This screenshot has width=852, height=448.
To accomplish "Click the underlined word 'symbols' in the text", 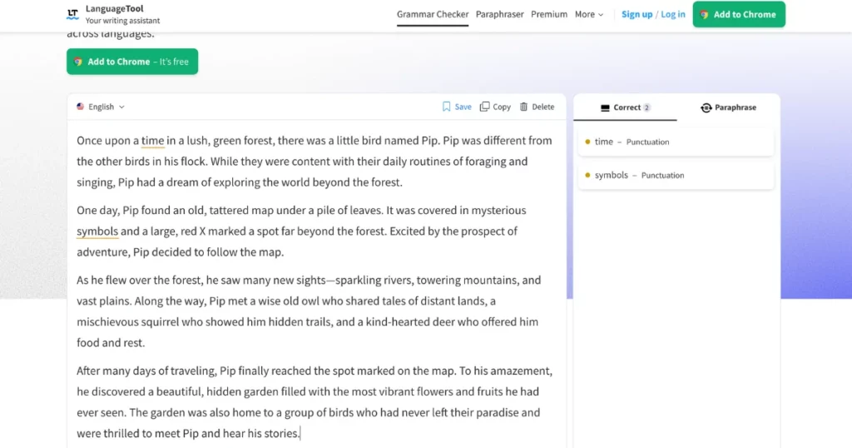I will pyautogui.click(x=97, y=231).
